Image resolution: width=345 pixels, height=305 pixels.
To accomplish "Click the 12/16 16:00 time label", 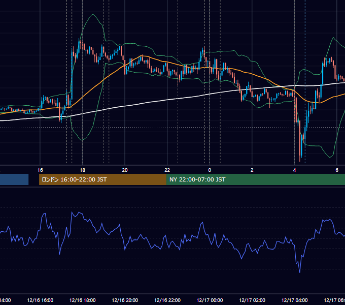I will pos(40,300).
